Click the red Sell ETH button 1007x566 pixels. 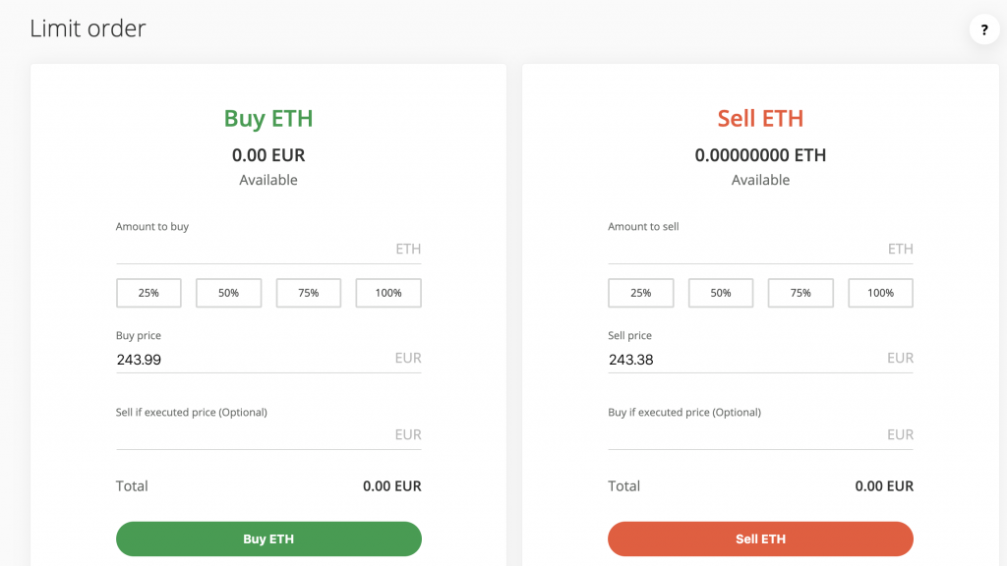tap(760, 538)
